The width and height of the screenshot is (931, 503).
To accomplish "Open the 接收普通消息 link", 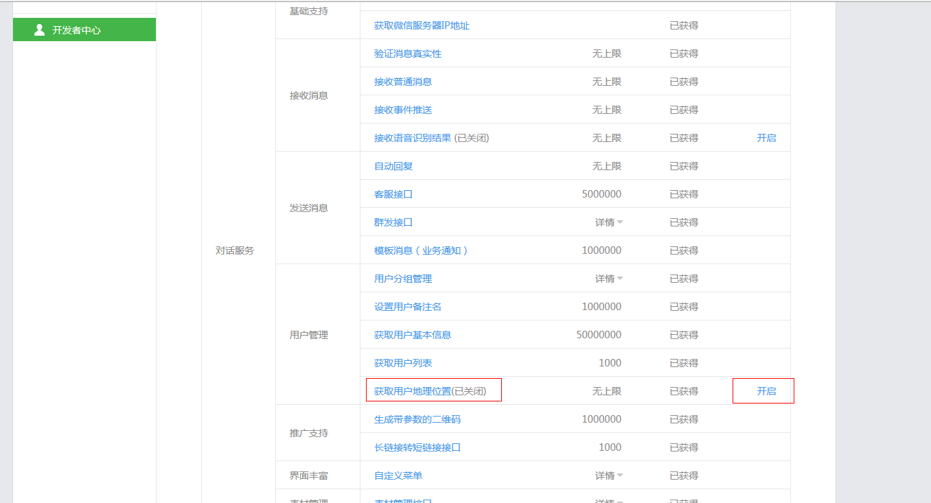I will click(402, 81).
